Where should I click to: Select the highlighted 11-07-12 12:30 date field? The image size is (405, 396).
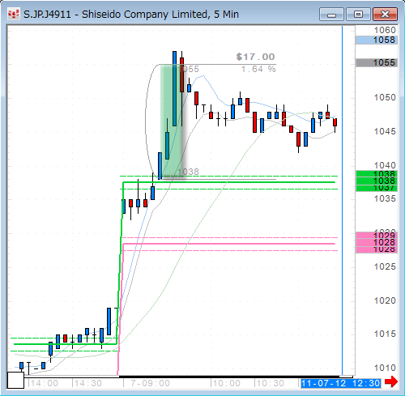[x=341, y=383]
